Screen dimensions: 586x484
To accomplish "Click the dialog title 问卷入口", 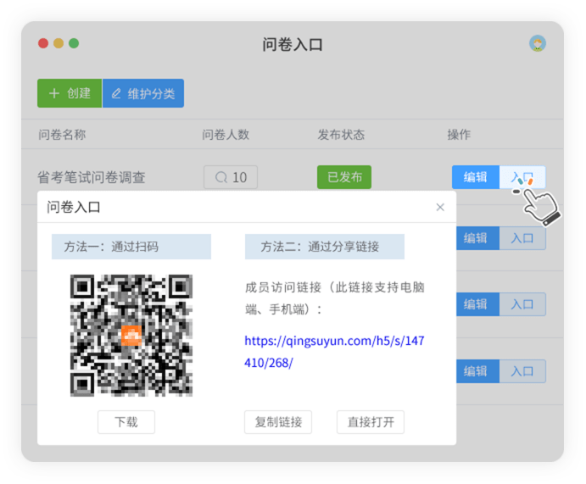I will click(x=74, y=207).
